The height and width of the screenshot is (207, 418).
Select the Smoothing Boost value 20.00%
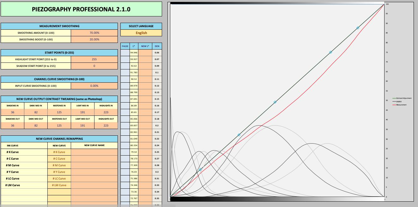(94, 39)
